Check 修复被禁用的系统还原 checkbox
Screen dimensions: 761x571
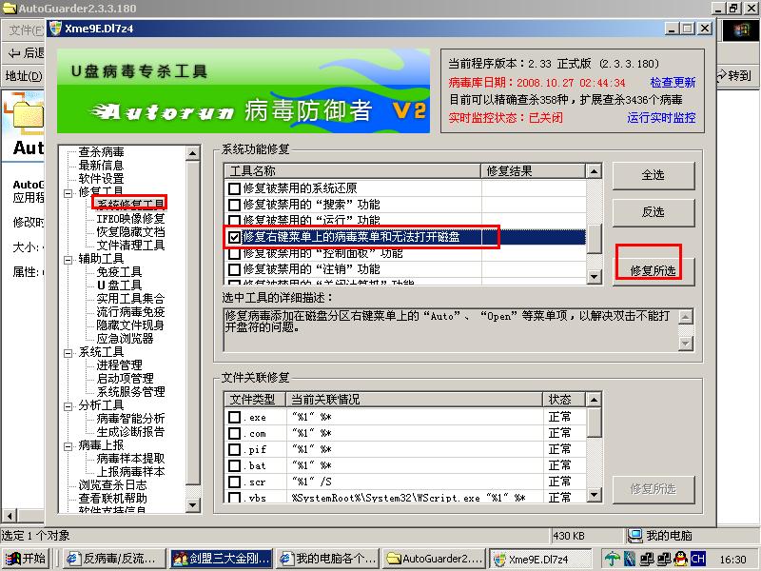(x=234, y=188)
